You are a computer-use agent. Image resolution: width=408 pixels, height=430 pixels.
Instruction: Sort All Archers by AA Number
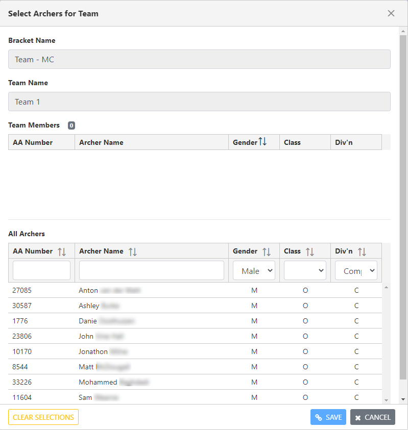pos(62,251)
